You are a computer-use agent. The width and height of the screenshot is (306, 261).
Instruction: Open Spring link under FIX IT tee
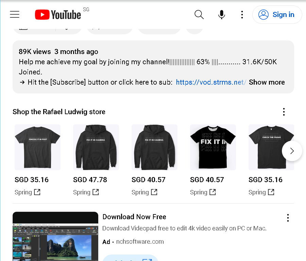coord(203,192)
